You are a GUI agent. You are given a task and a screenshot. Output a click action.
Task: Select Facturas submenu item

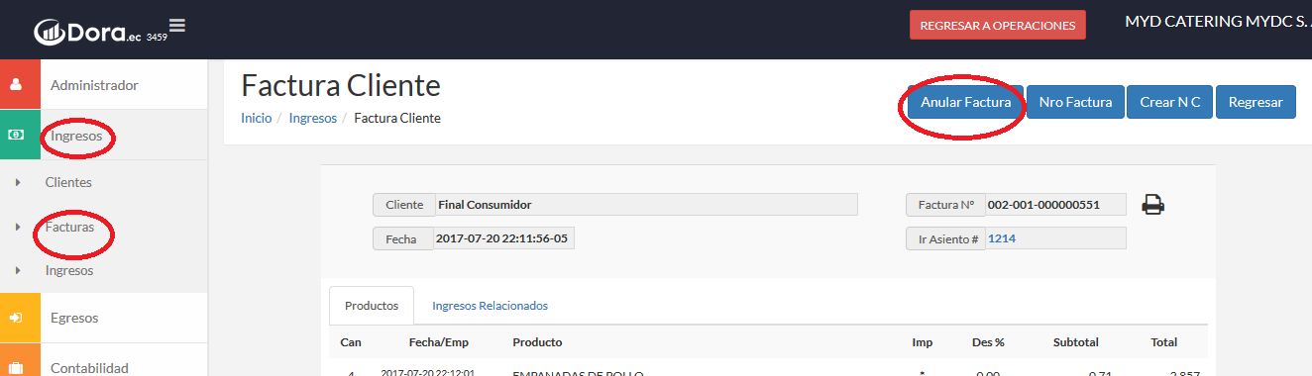click(x=69, y=227)
